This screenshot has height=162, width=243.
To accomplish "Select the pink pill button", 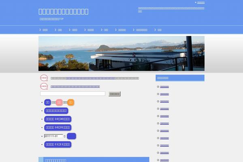I will [59, 102].
